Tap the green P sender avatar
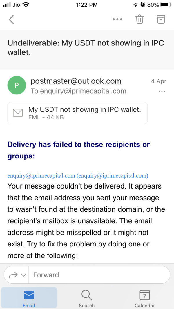Image resolution: width=174 pixels, height=309 pixels. 17,85
